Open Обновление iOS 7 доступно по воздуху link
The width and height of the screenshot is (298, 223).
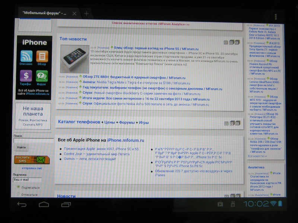pyautogui.click(x=193, y=173)
